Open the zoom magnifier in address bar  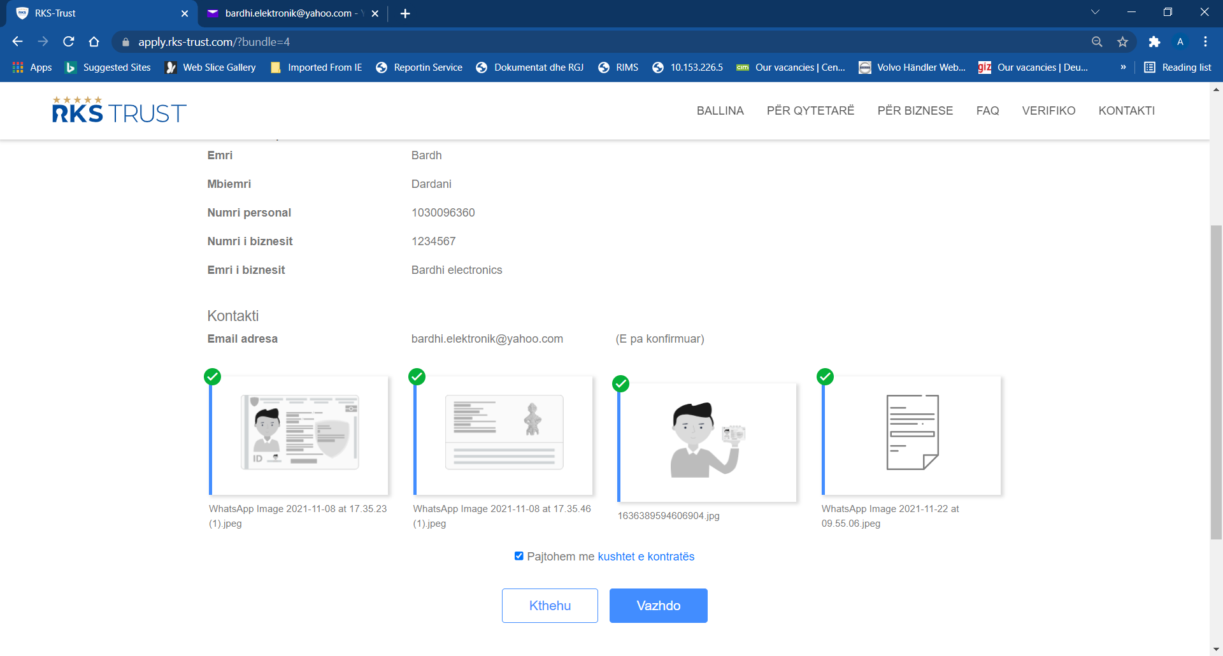pyautogui.click(x=1097, y=41)
